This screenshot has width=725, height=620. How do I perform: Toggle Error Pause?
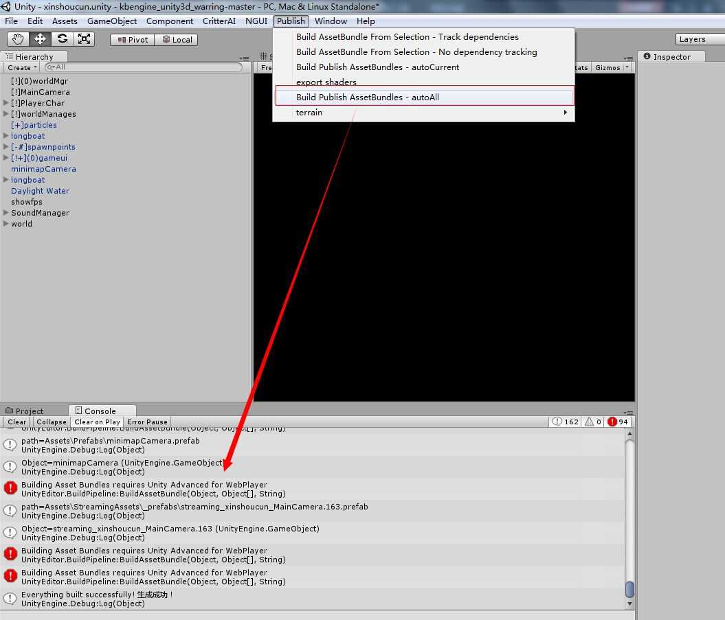148,422
